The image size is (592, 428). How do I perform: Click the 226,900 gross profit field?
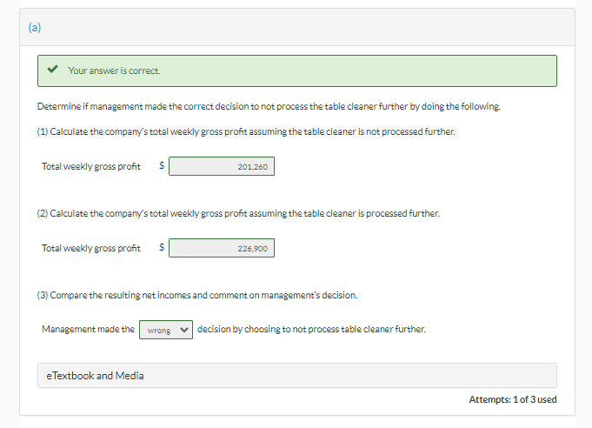(222, 248)
